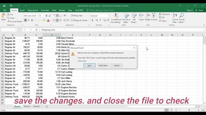Switch to Sheet2 tab

pyautogui.click(x=27, y=106)
